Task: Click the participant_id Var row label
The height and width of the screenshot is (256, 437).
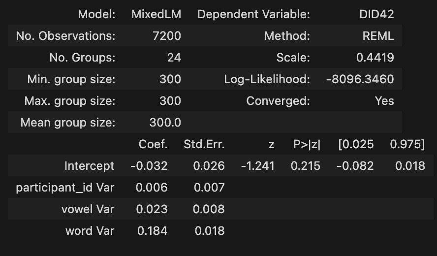Action: [x=65, y=188]
